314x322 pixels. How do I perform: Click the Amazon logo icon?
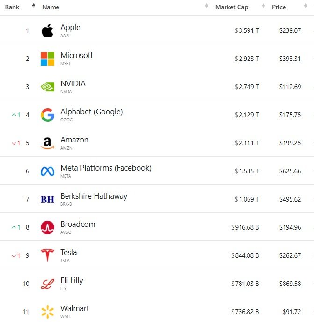[x=47, y=143]
